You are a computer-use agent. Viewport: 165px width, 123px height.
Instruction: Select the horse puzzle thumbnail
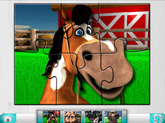click(x=52, y=117)
